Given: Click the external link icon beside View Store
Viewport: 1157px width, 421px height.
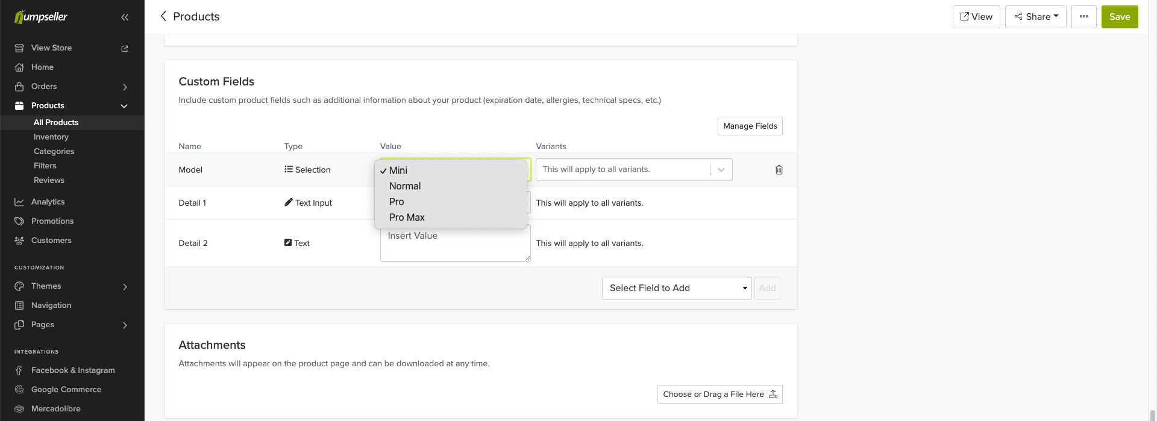Looking at the screenshot, I should 125,49.
